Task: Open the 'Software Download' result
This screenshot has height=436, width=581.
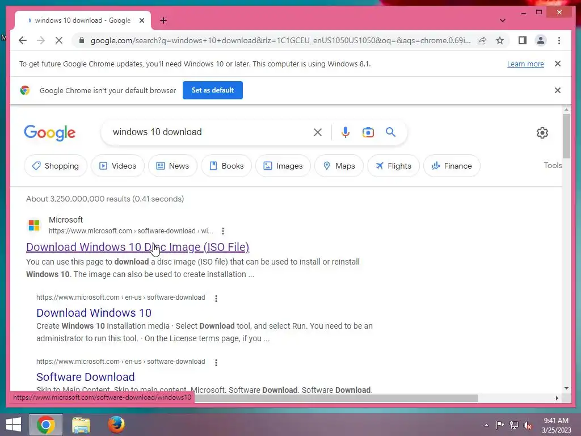Action: (85, 377)
